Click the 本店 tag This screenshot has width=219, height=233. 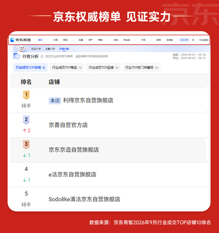point(55,101)
